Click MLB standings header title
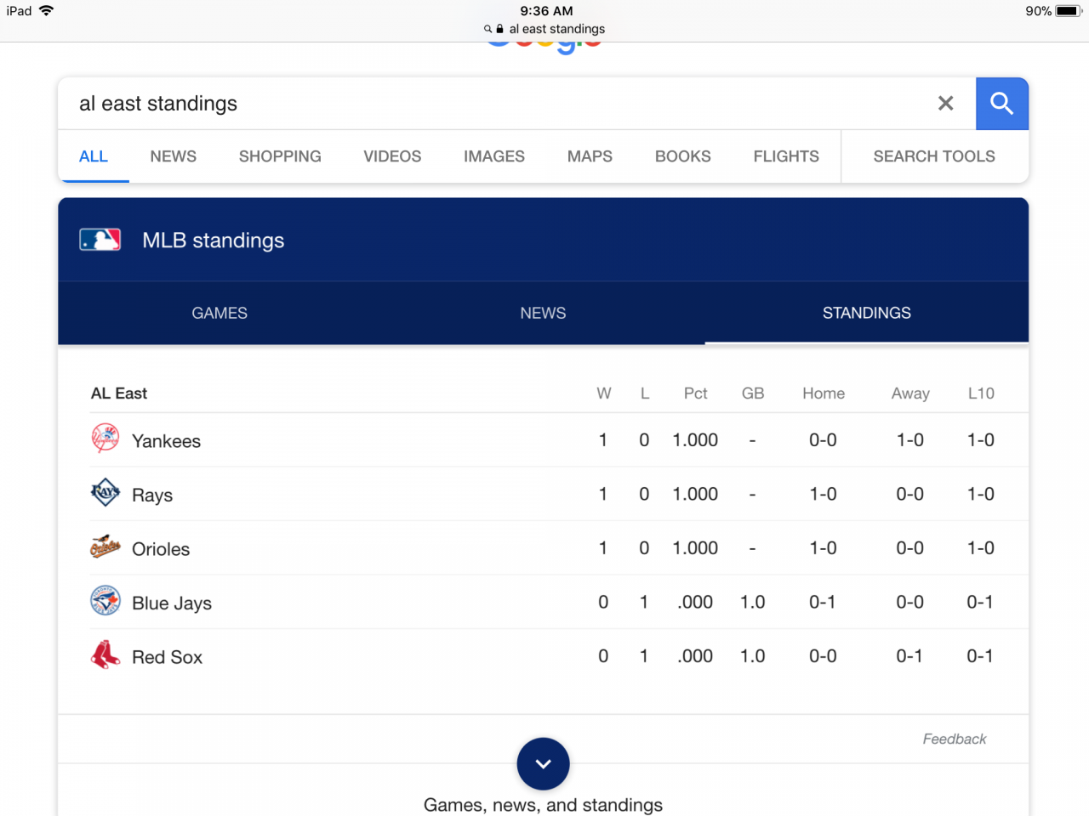 click(214, 241)
